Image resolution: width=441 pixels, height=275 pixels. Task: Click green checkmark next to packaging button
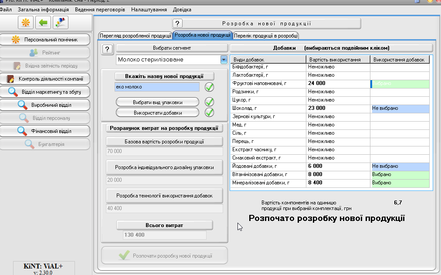209,102
